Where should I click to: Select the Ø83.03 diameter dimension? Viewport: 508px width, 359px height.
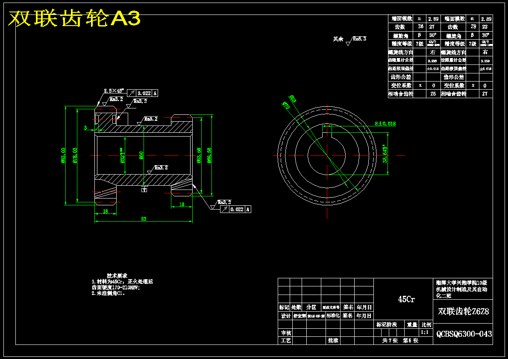63,155
